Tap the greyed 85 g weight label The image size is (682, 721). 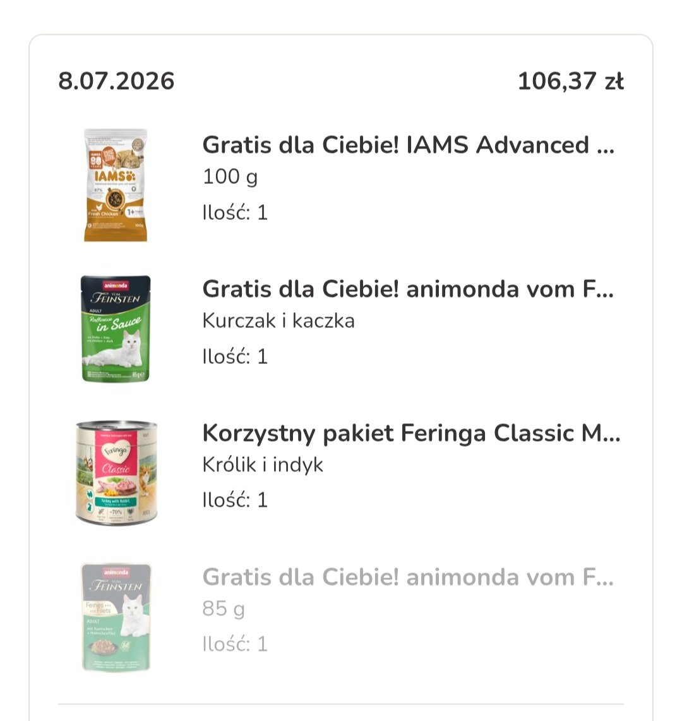click(x=224, y=609)
